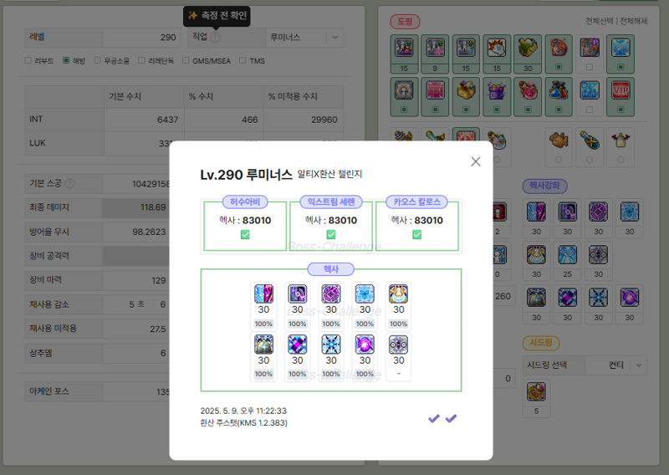Click the 전체선택 link
Viewport: 669px width, 475px height.
coord(599,21)
